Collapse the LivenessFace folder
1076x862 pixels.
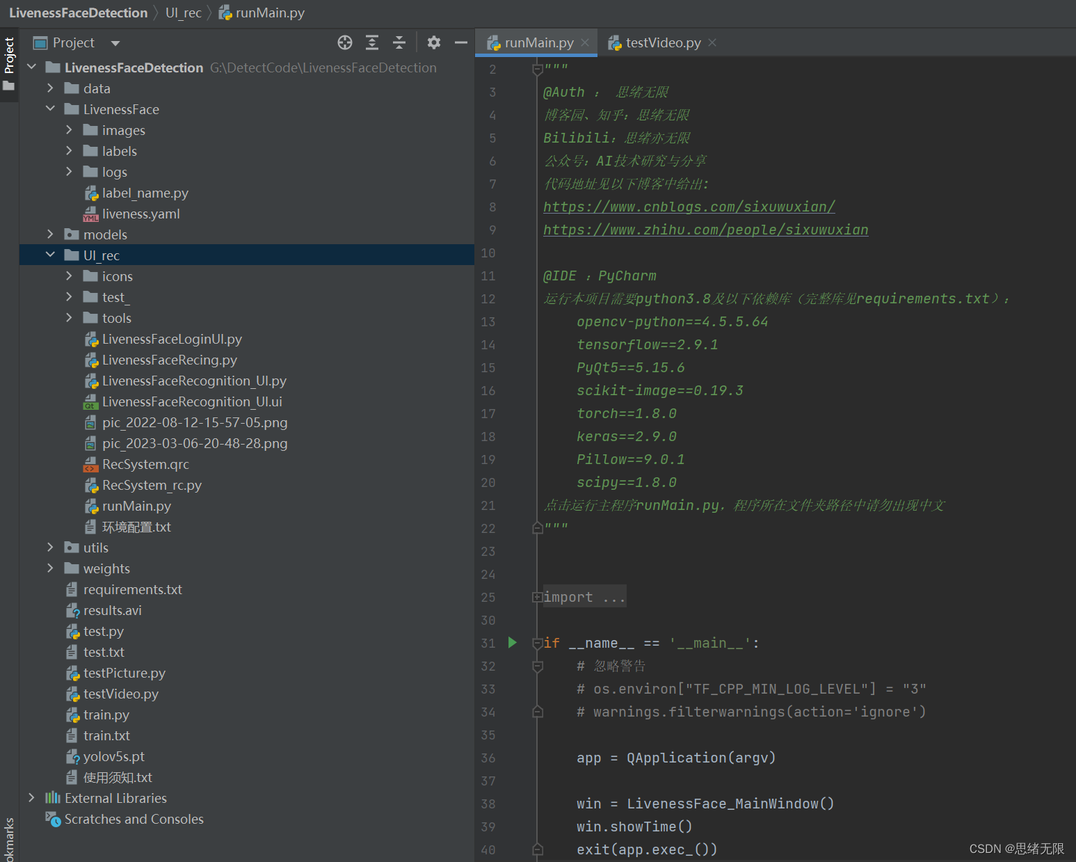click(x=50, y=109)
